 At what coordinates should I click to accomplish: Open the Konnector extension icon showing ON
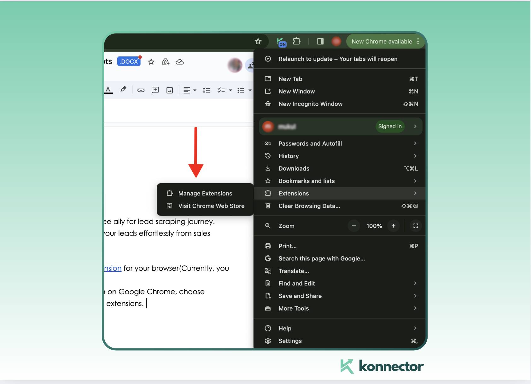281,42
